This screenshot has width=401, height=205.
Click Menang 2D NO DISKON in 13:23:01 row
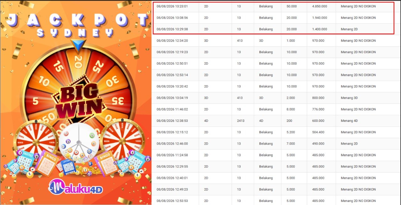click(x=358, y=6)
